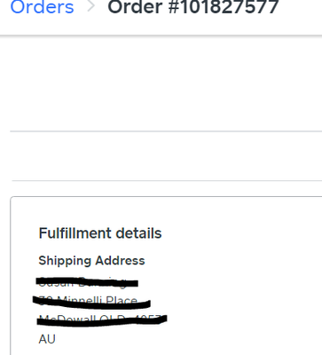Click the blank section between the two dividers
The width and height of the screenshot is (322, 355).
tap(166, 155)
